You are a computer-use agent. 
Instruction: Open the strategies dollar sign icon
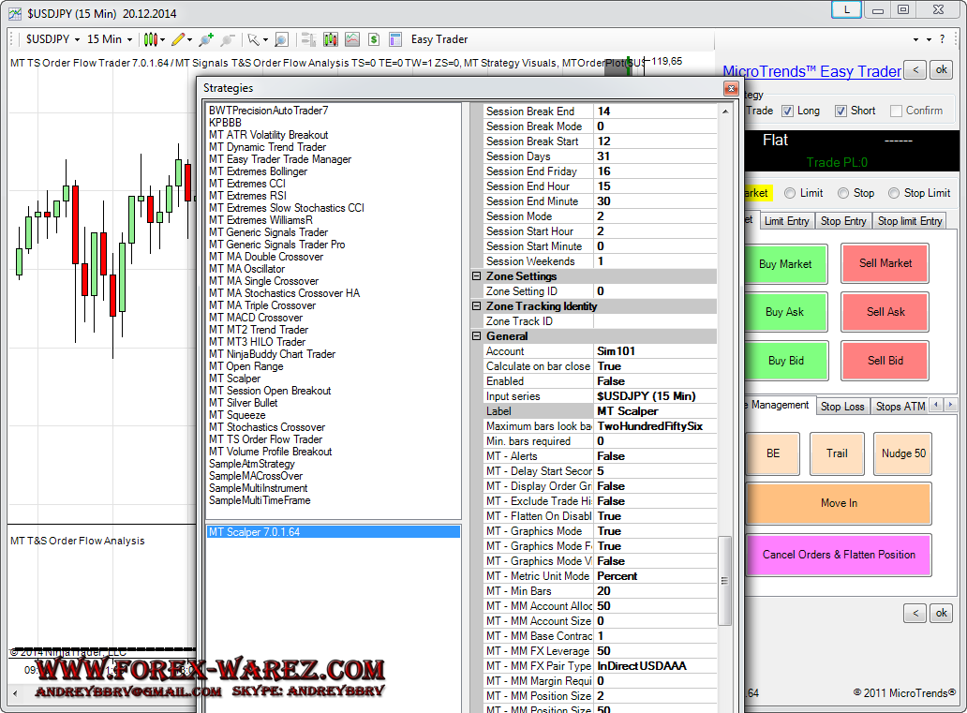(x=374, y=39)
